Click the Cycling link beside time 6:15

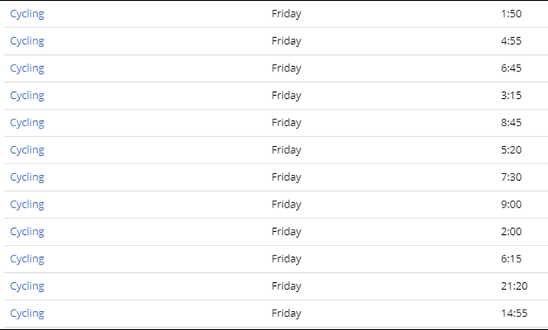tap(27, 259)
